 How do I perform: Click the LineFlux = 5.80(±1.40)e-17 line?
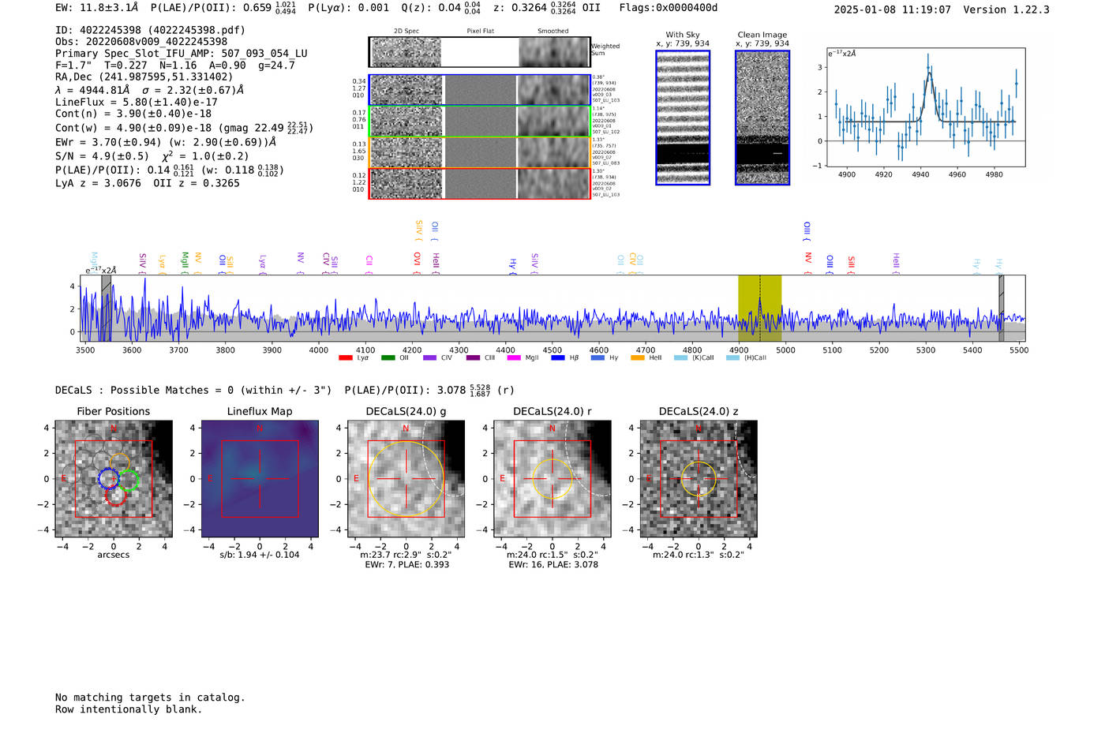tap(137, 102)
